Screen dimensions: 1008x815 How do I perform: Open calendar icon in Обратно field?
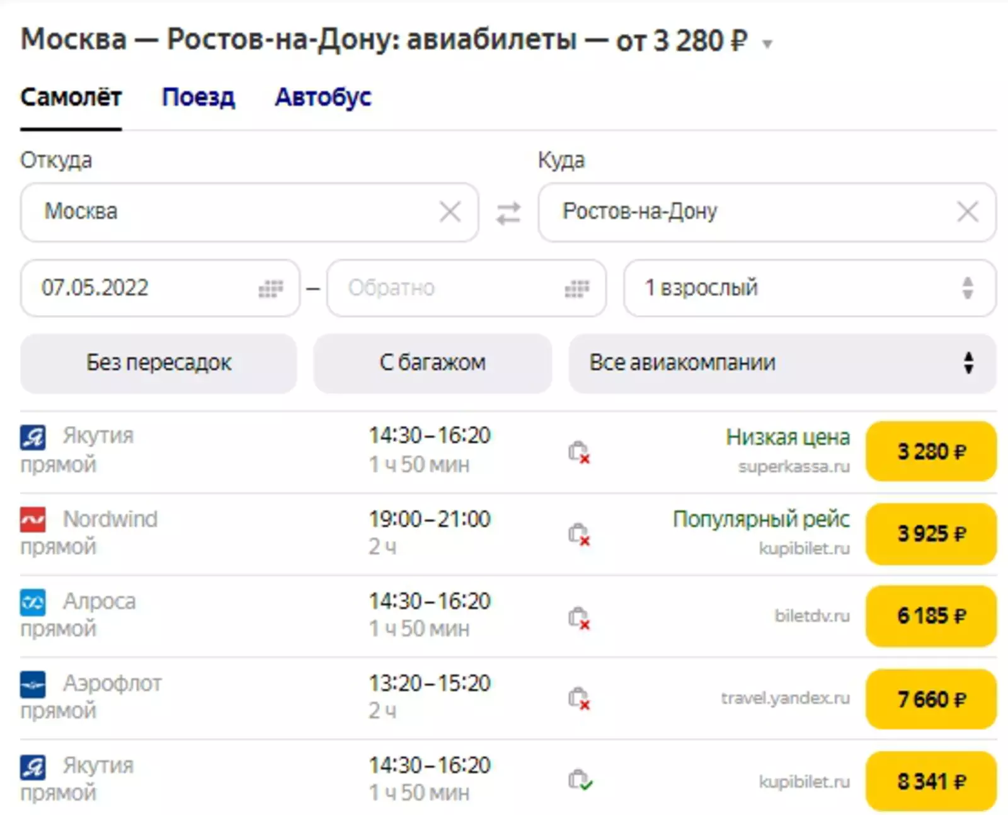(x=576, y=289)
